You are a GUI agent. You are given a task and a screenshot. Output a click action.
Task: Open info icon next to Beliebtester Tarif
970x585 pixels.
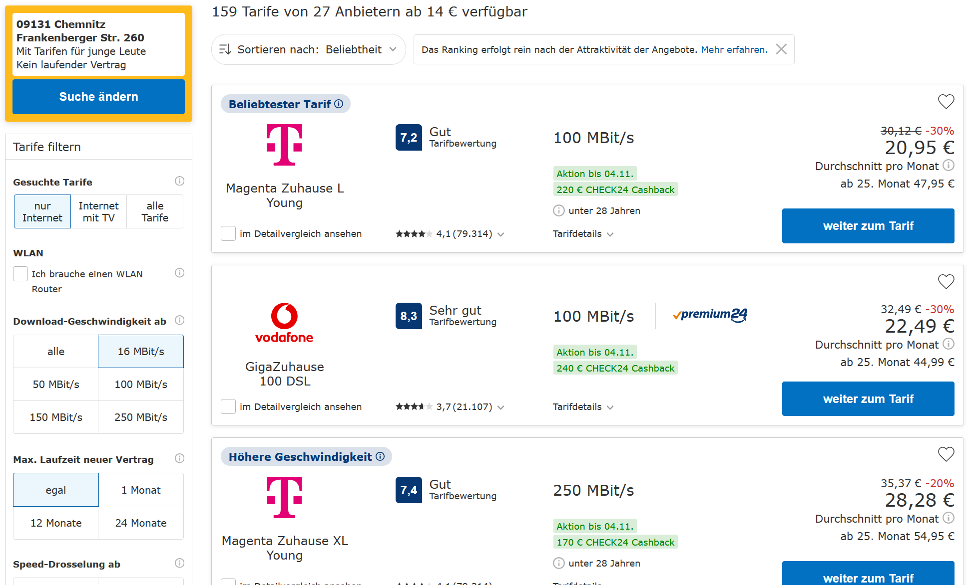click(x=339, y=104)
